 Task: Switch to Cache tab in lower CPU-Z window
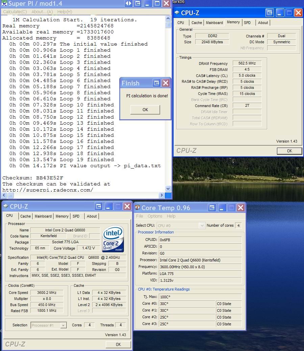click(26, 216)
